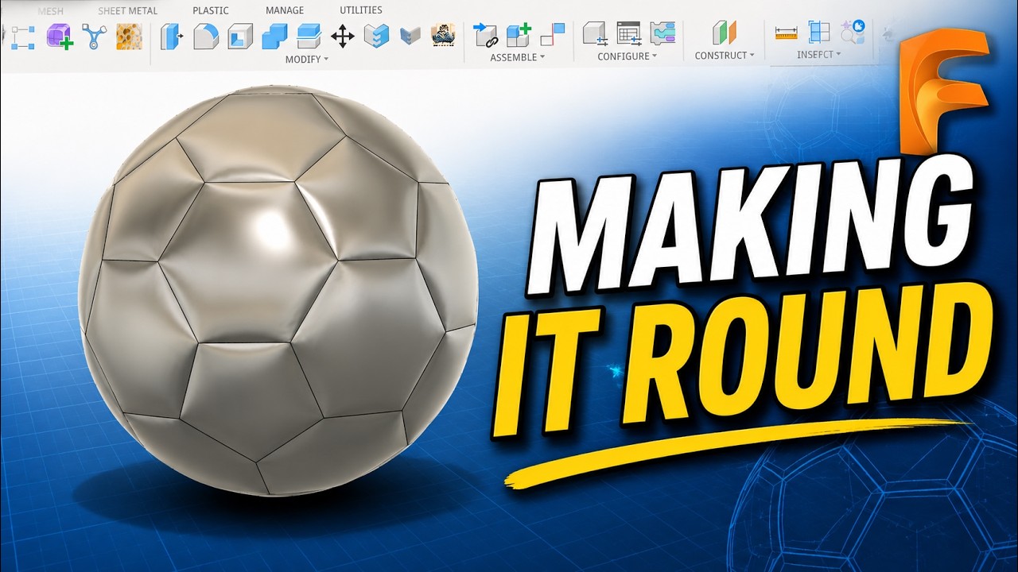Activate the Move/Copy four-arrow icon
Screen dimensions: 1018x572
click(343, 36)
